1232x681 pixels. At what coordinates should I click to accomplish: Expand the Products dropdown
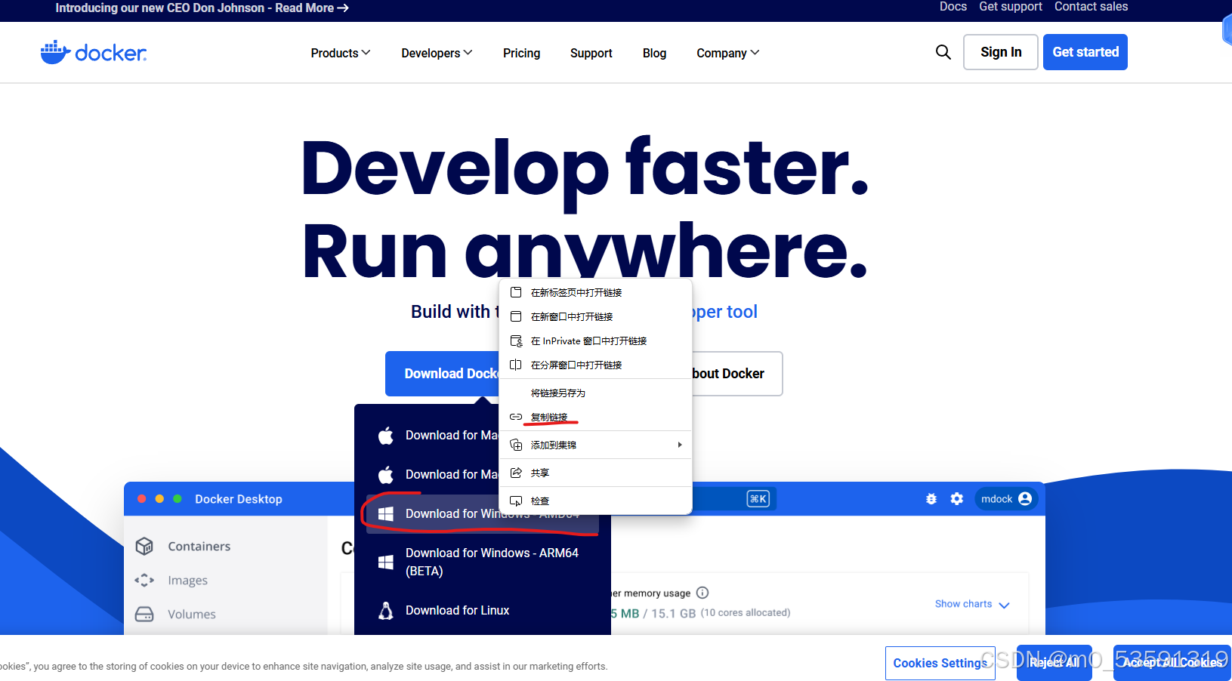(x=341, y=53)
